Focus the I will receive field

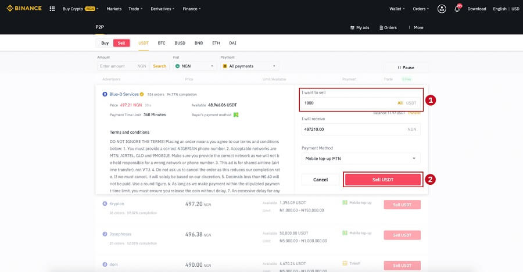[x=361, y=130]
